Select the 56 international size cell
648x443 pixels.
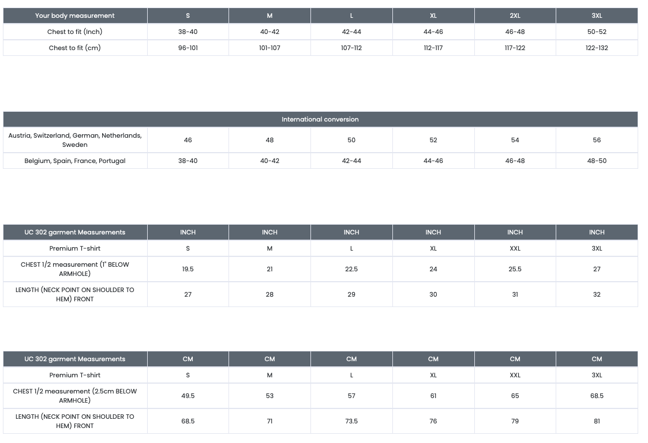(597, 140)
